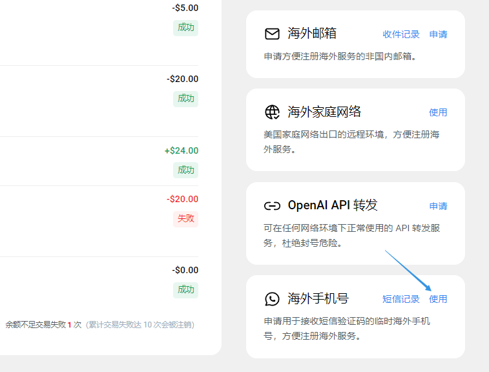This screenshot has width=489, height=372.
Task: Click the phone chat icon for 海外手机号
Action: [272, 299]
